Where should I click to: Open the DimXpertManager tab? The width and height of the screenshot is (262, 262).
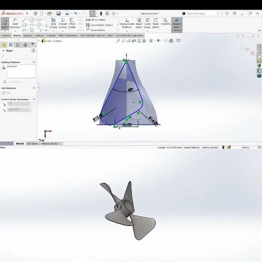pyautogui.click(x=25, y=45)
